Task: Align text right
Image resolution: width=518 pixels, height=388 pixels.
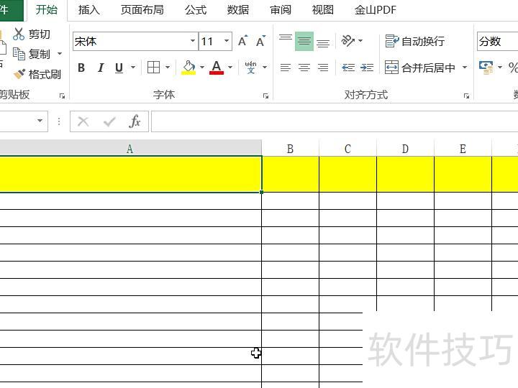Action: pyautogui.click(x=323, y=68)
